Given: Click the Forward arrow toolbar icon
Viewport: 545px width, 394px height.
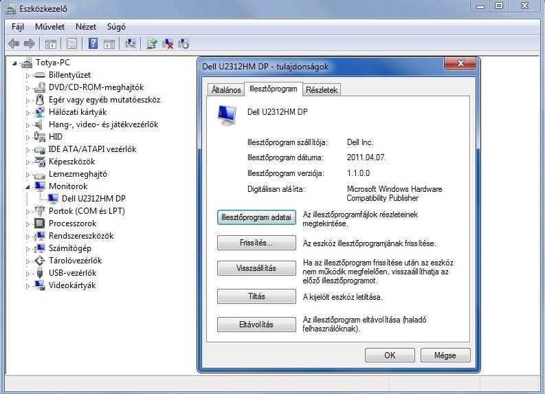Looking at the screenshot, I should click(30, 44).
